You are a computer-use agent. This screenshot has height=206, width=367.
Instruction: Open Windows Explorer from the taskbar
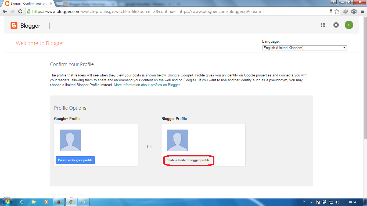tap(34, 202)
